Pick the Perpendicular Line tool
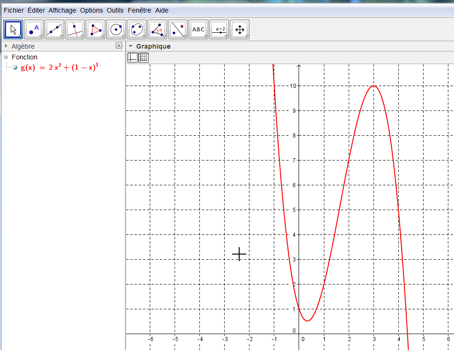Image resolution: width=454 pixels, height=350 pixels. click(75, 29)
